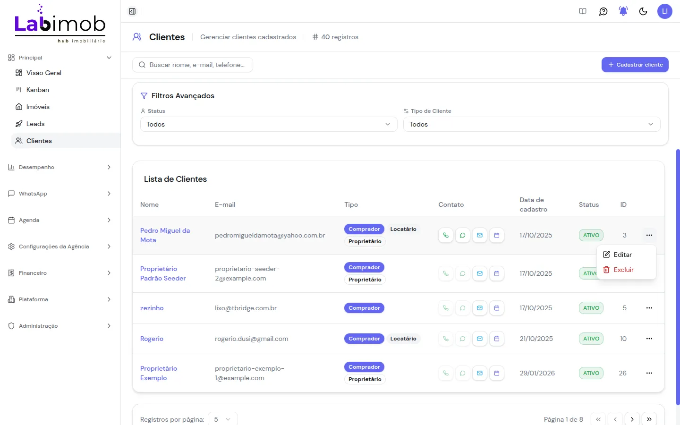Go to Visão Geral in sidebar
The height and width of the screenshot is (425, 680).
tap(66, 73)
